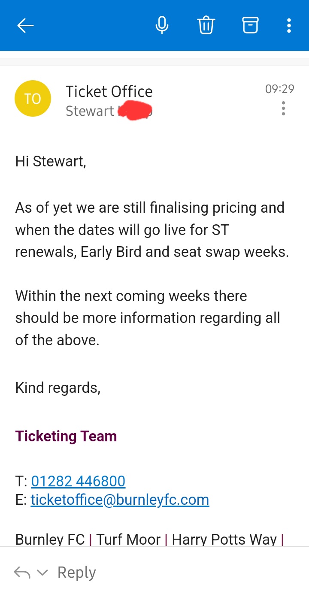Open the Ticket Office sender name
Screen dimensions: 309x597
coord(109,91)
